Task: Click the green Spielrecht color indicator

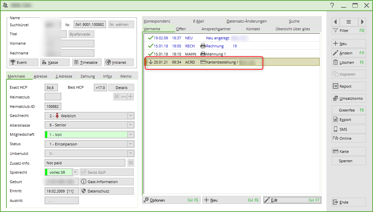Action: [x=46, y=172]
